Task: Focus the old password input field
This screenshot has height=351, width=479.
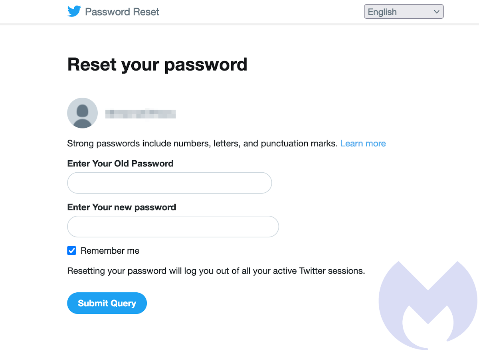Action: [169, 183]
